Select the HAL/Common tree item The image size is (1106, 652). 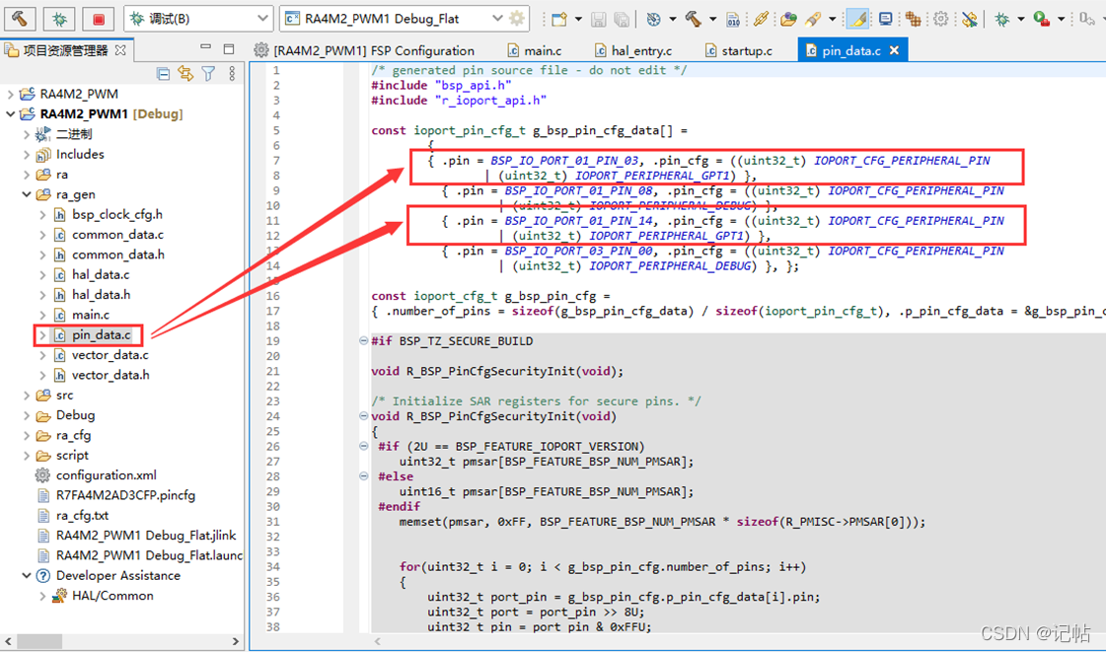click(112, 596)
